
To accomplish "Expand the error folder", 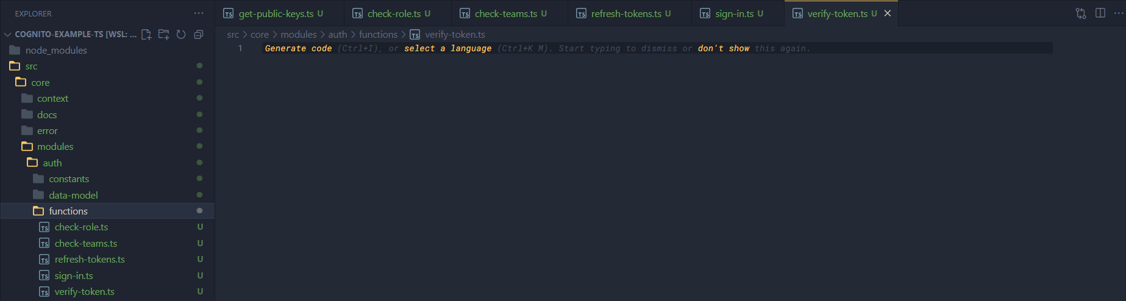I will (107, 130).
